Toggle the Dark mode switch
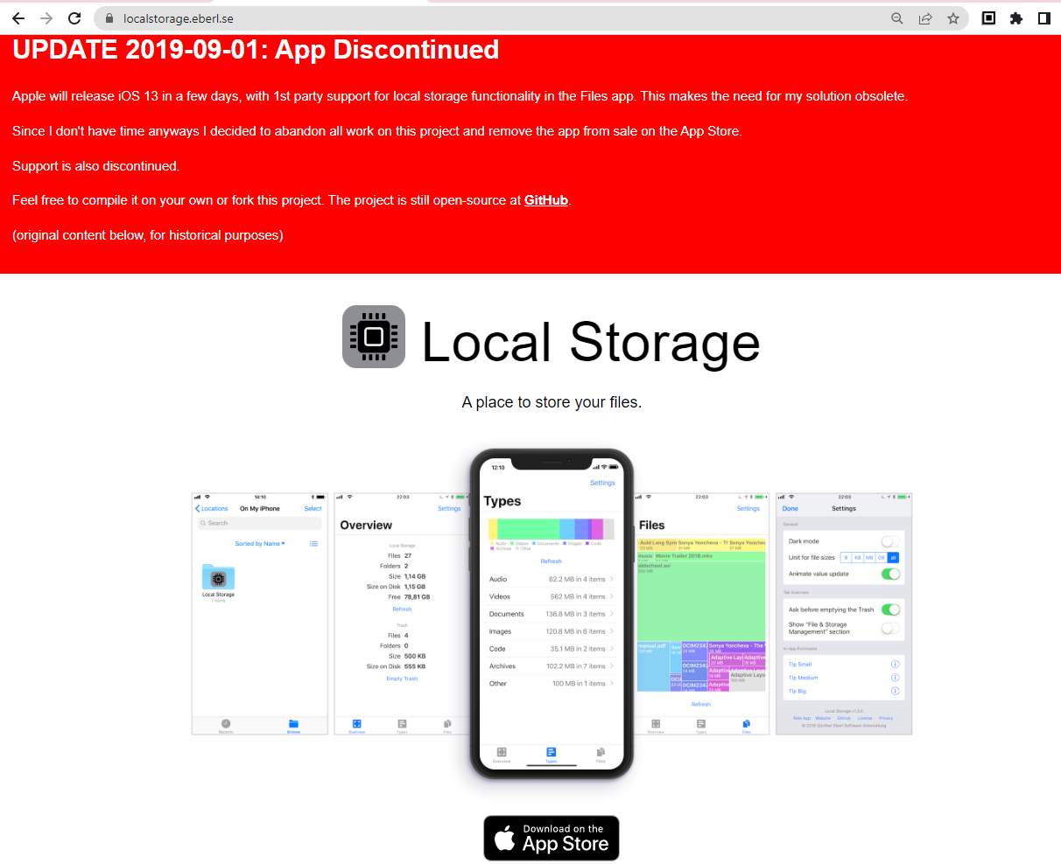 pos(889,541)
